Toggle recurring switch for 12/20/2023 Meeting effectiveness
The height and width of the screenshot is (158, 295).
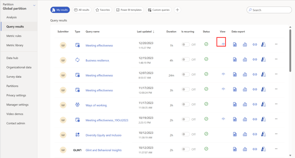tap(185, 44)
